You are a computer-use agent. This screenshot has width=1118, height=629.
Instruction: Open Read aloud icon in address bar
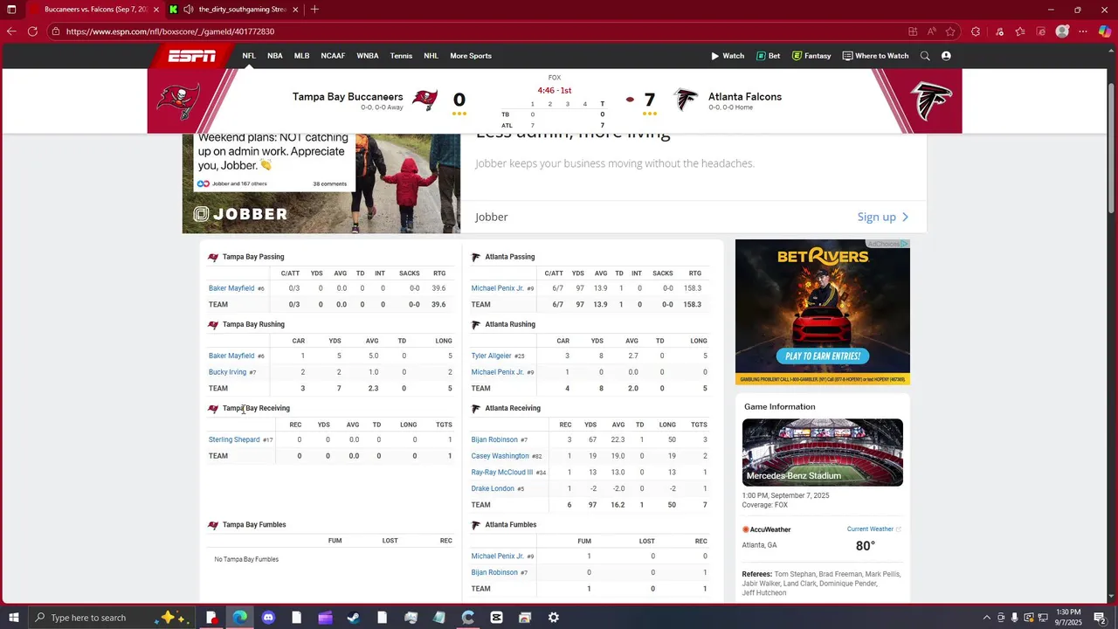click(932, 31)
